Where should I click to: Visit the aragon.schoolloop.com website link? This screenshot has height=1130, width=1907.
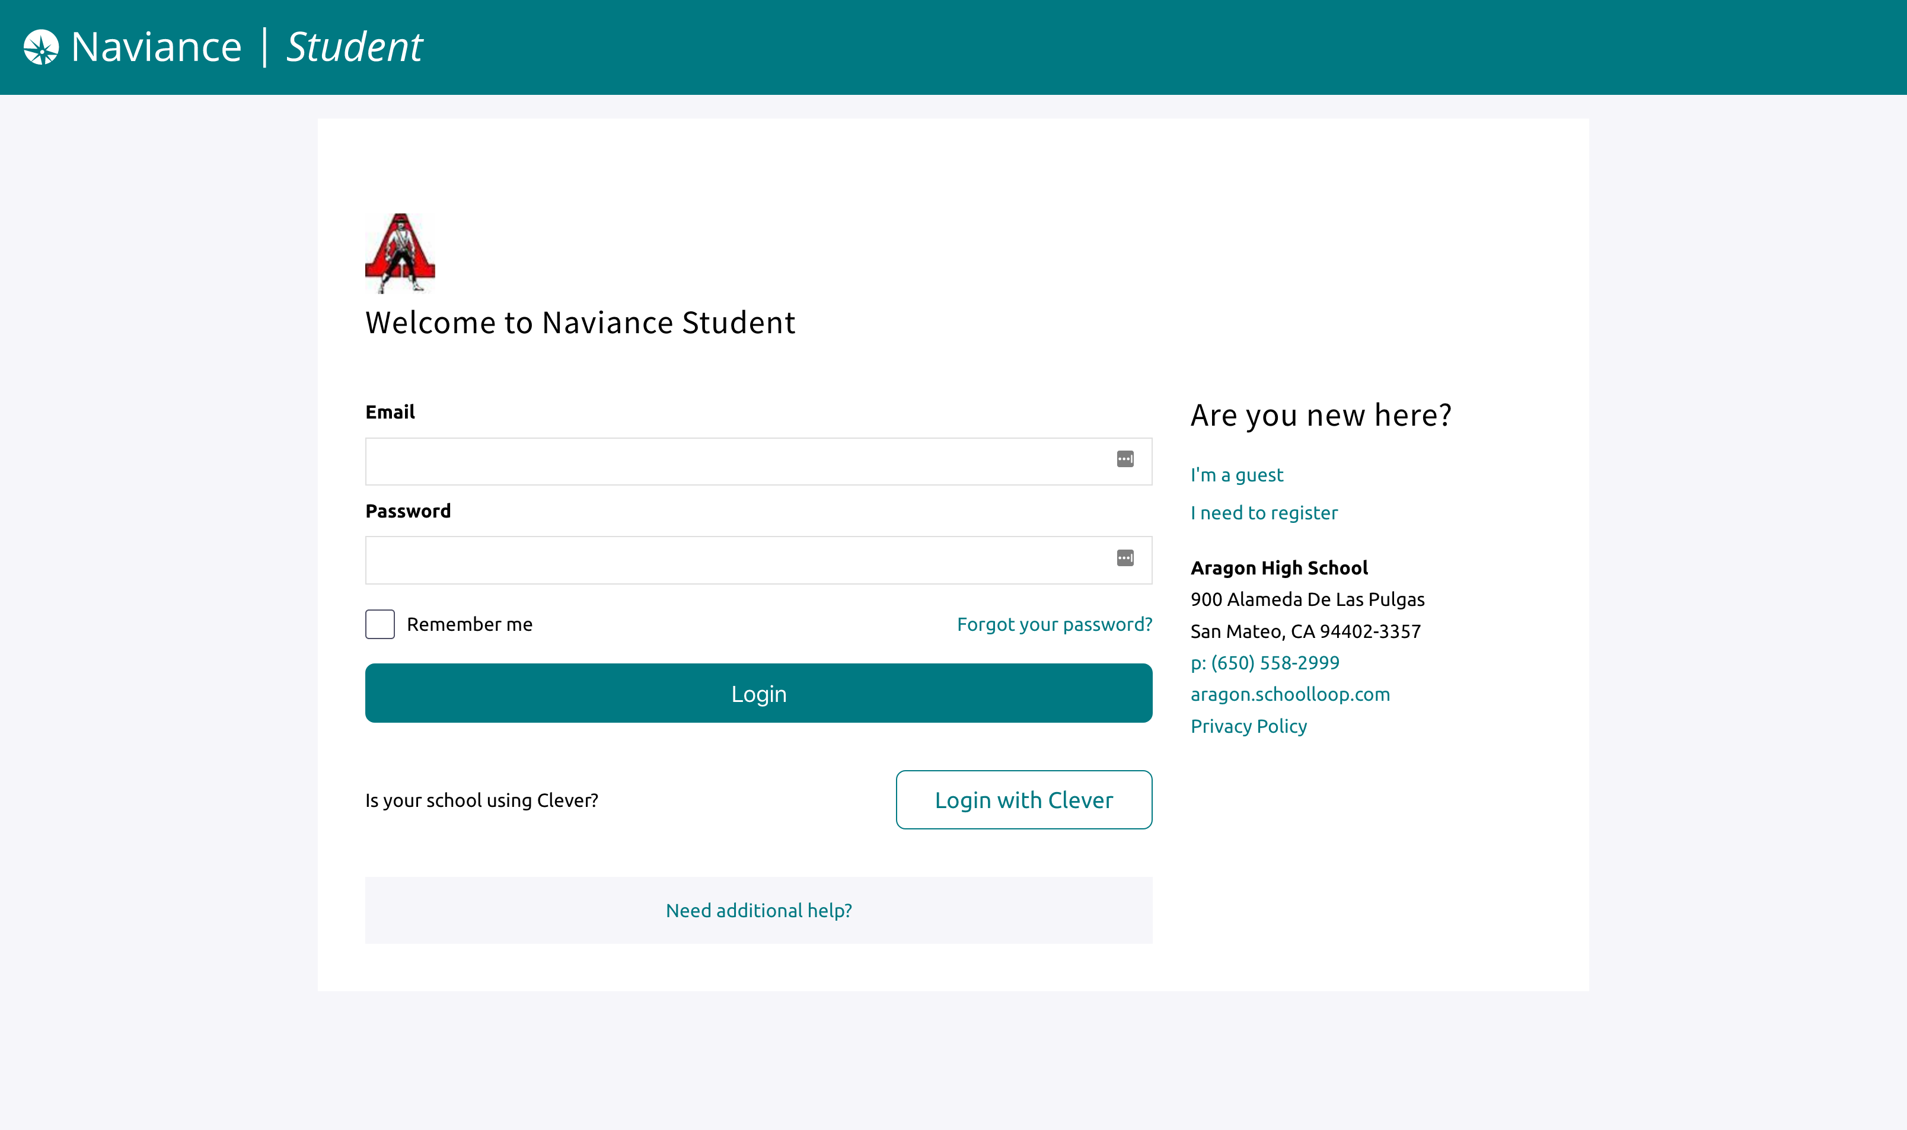1290,694
